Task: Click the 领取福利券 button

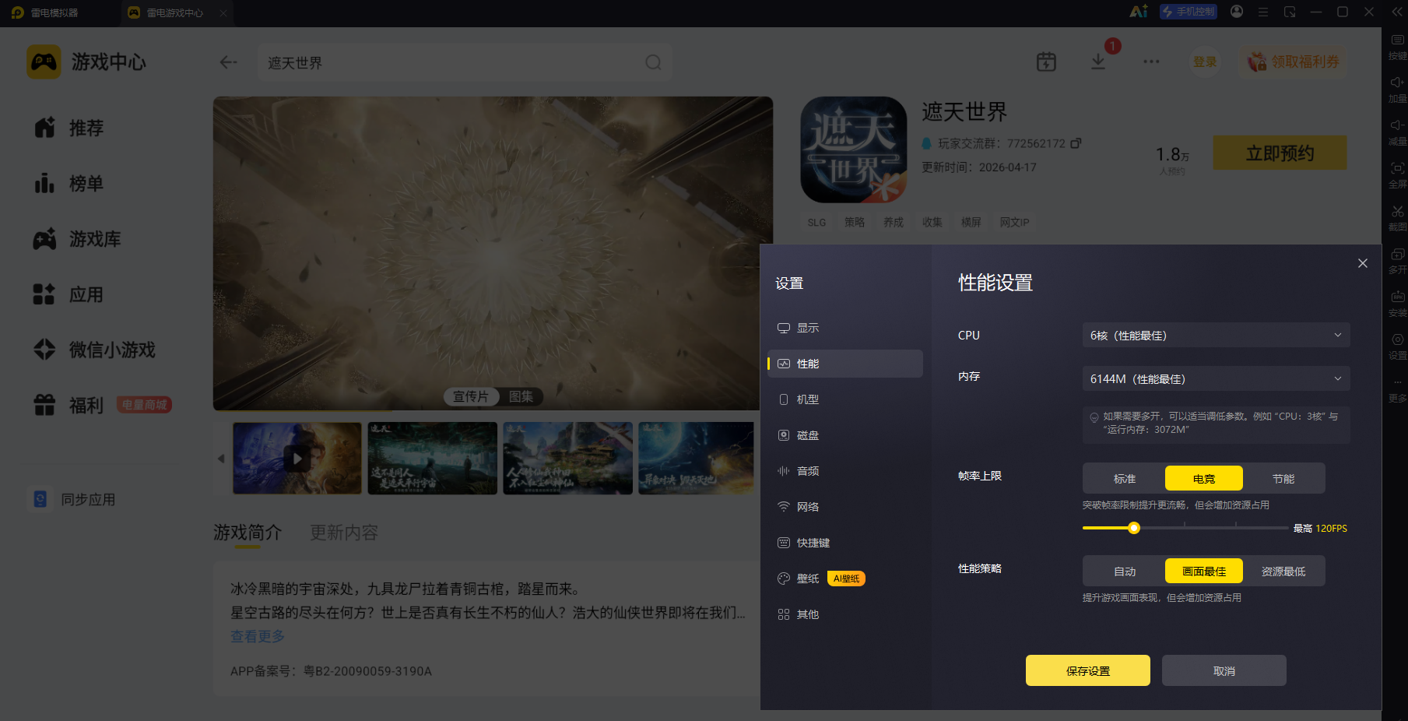Action: coord(1294,62)
